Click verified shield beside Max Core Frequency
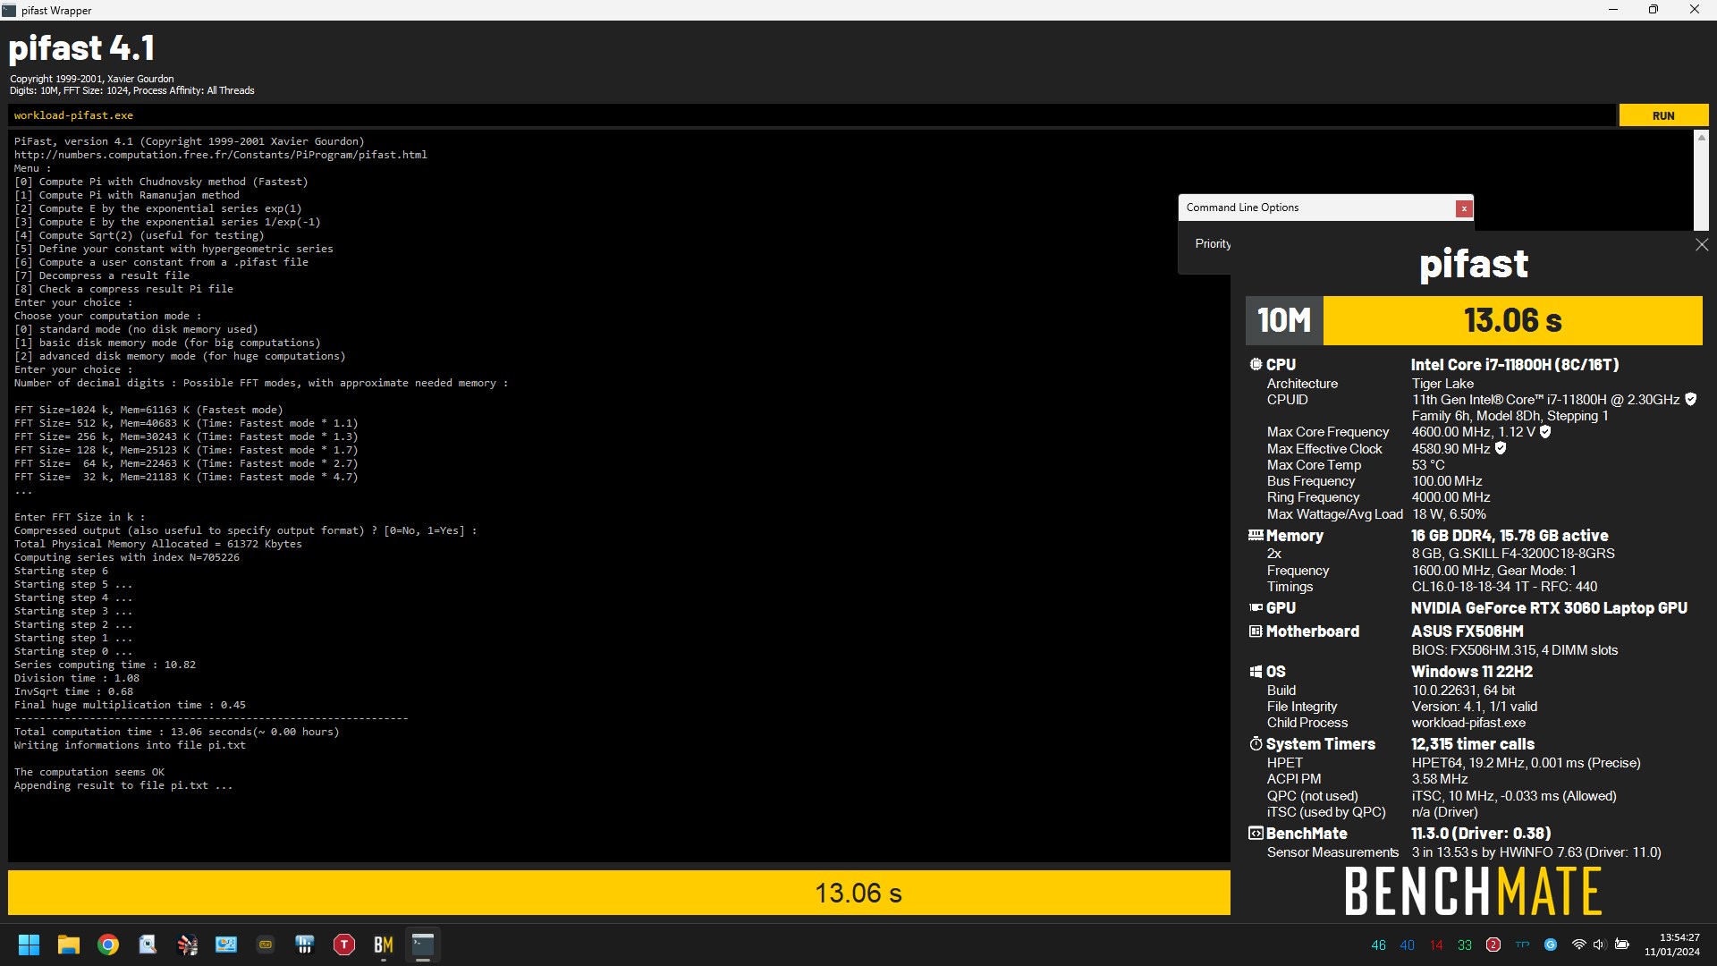This screenshot has height=966, width=1717. click(1545, 432)
